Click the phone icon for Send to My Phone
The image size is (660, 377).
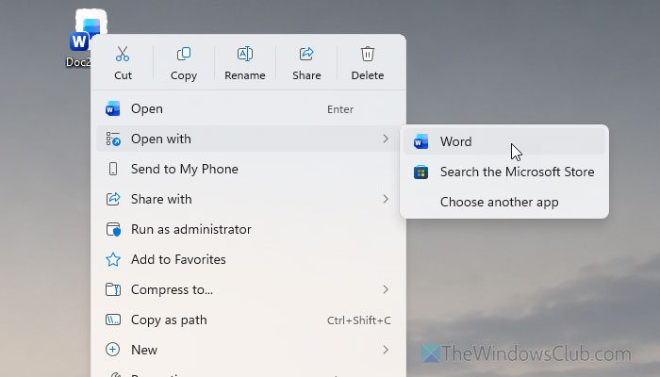113,169
